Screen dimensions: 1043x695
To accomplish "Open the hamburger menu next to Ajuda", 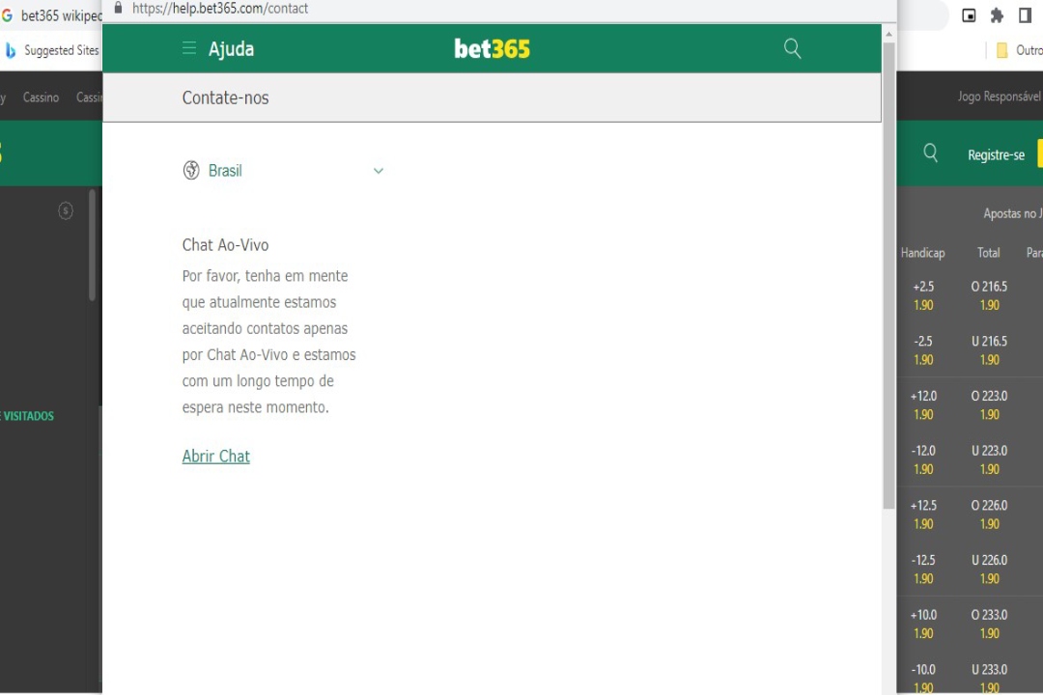I will click(189, 48).
